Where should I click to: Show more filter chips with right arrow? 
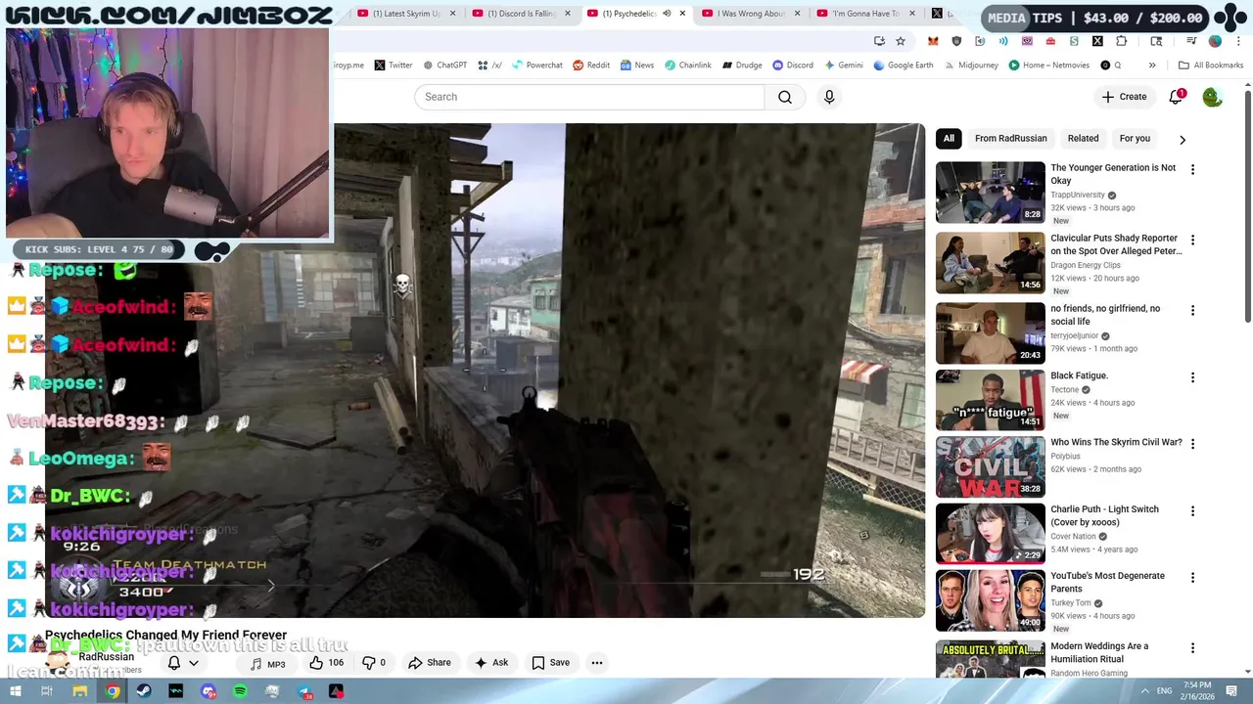(x=1183, y=140)
